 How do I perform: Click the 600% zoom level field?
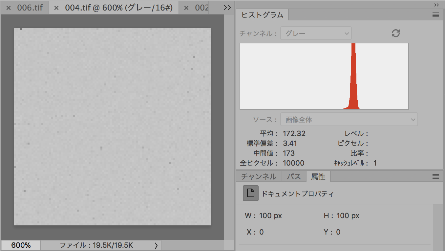coord(21,245)
